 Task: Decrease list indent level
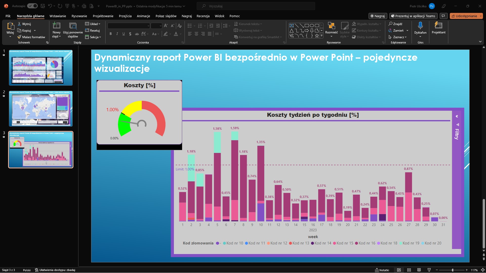(x=211, y=26)
